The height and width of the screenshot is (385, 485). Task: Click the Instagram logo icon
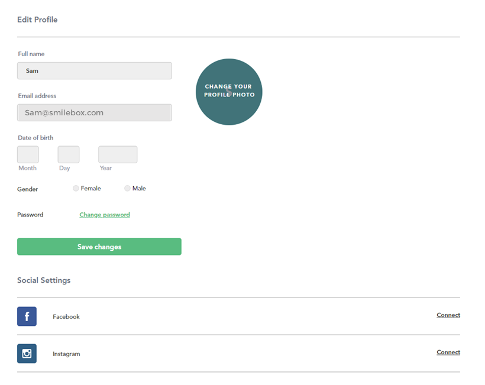[27, 354]
